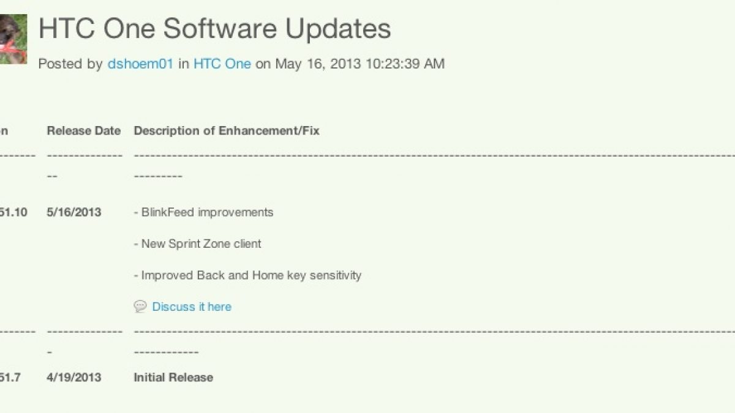Viewport: 735px width, 413px height.
Task: Open the author's avatar photo
Action: pos(13,39)
